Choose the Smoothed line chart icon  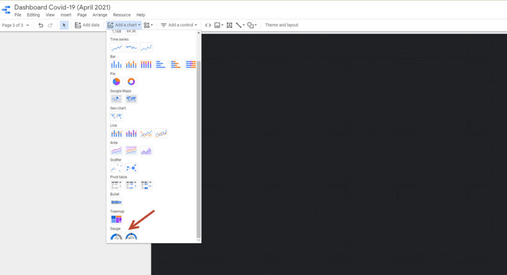click(x=161, y=133)
